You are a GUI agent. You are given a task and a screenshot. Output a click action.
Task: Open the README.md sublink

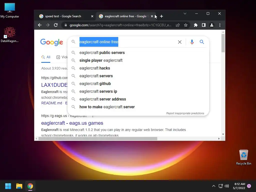pyautogui.click(x=51, y=103)
